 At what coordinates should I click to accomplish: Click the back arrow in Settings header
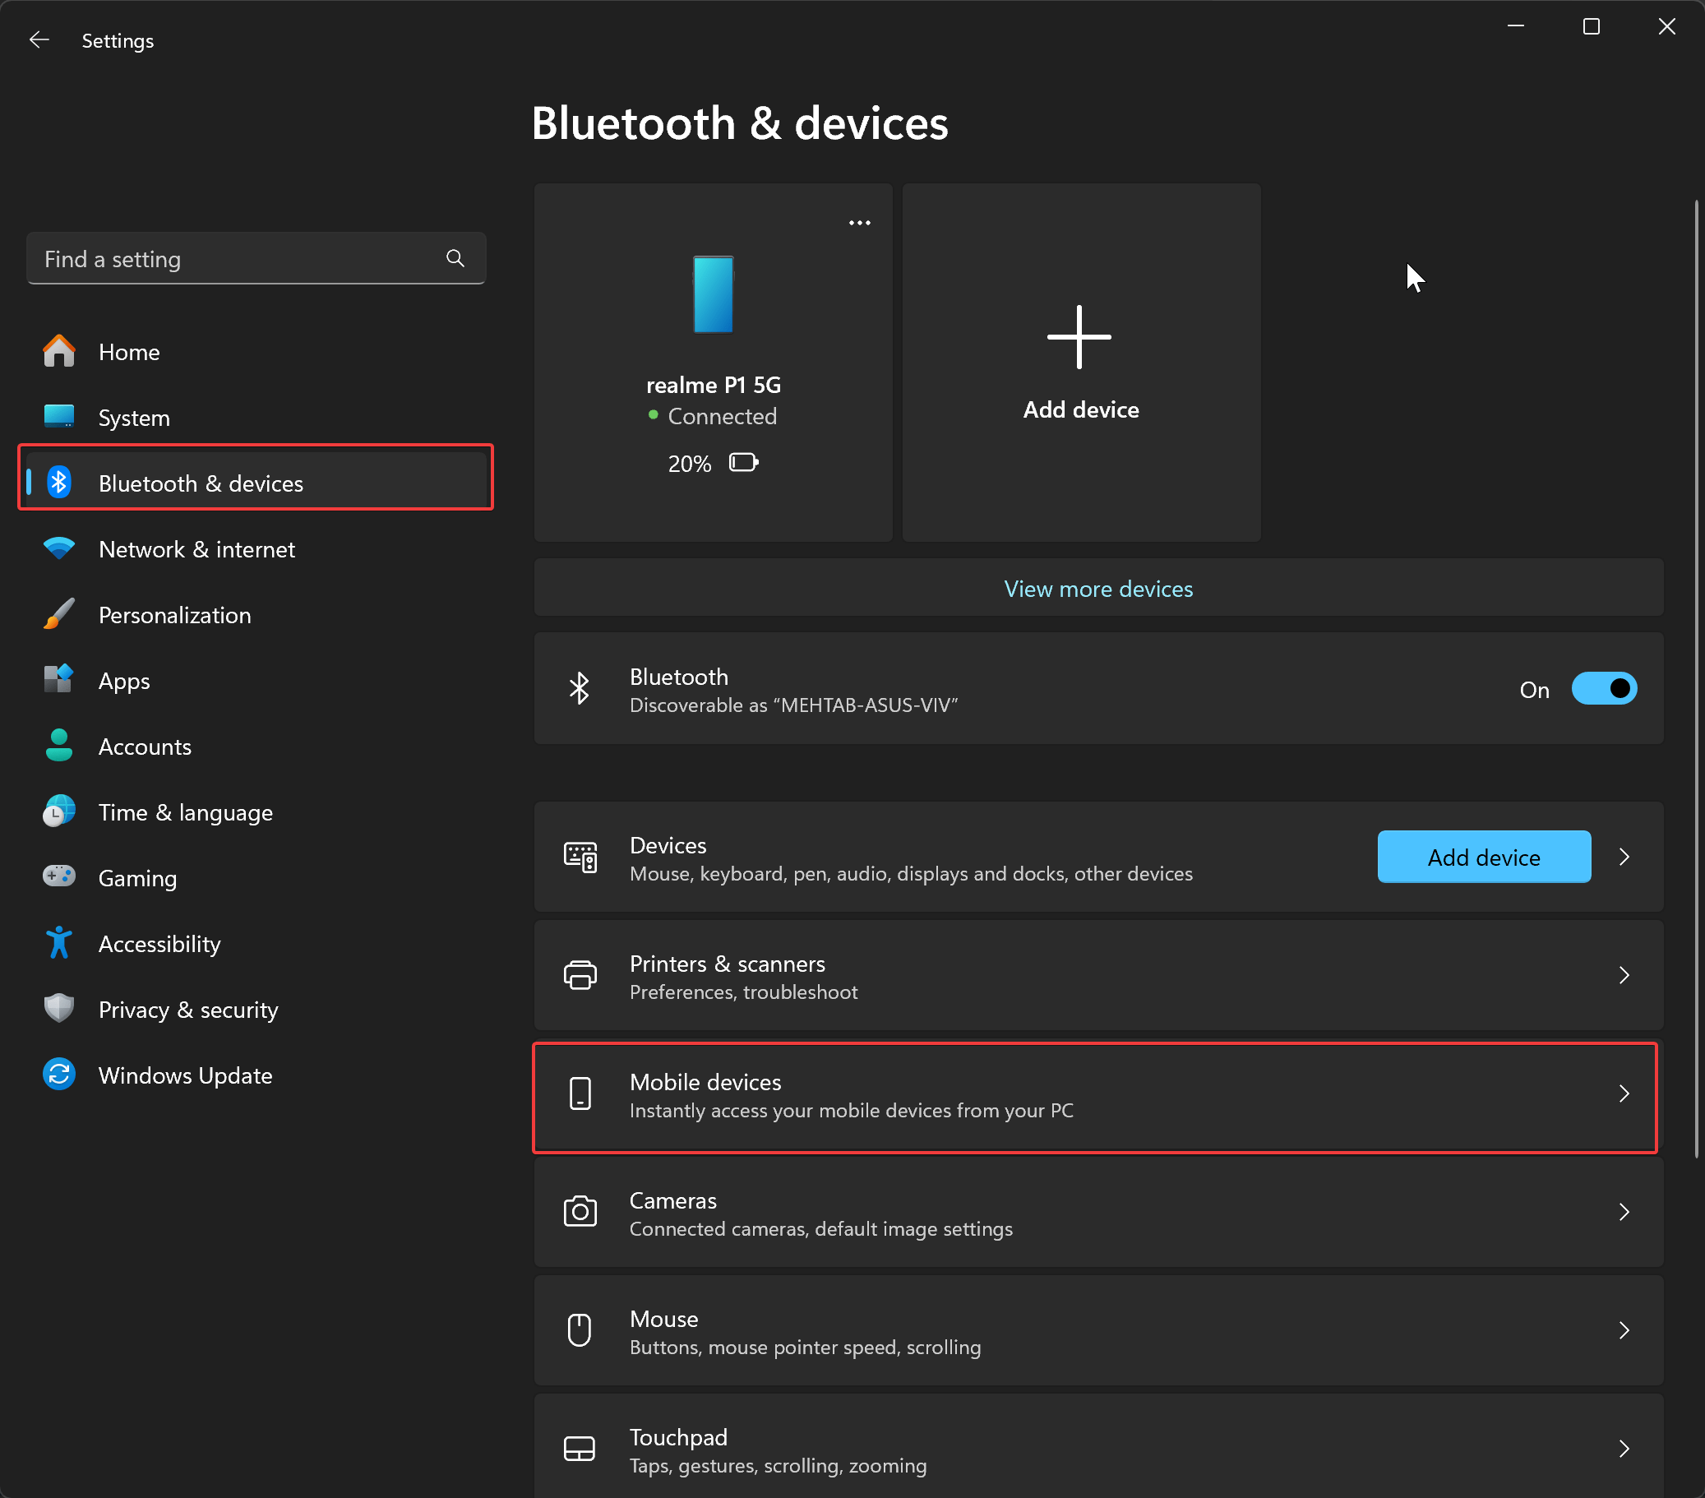(x=39, y=40)
